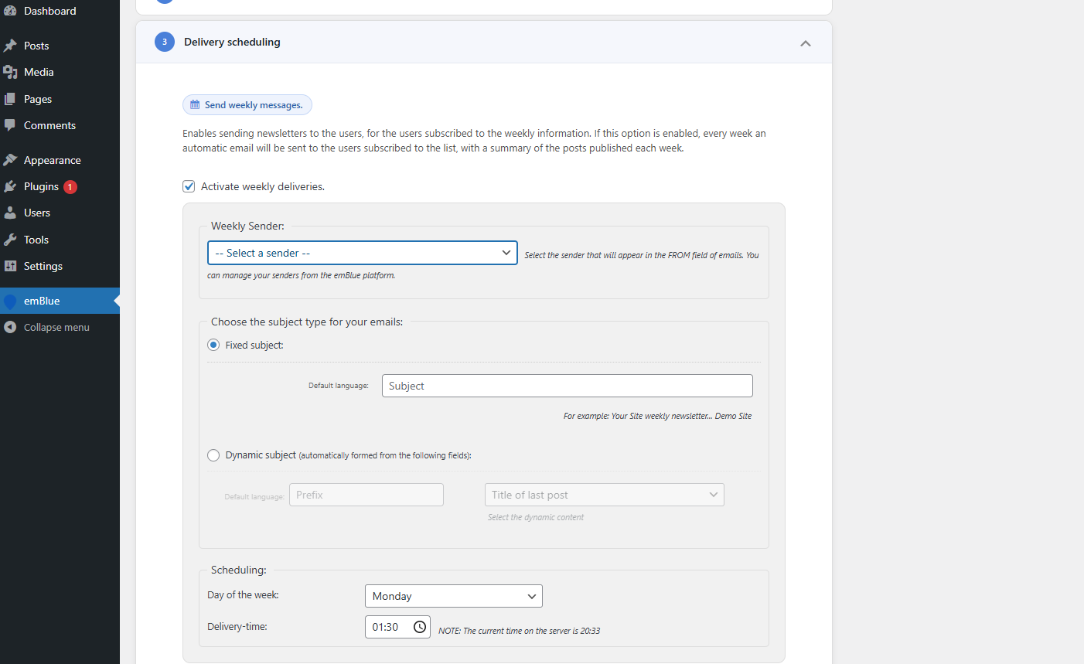Image resolution: width=1084 pixels, height=664 pixels.
Task: Open the Comments menu item
Action: coord(60,125)
